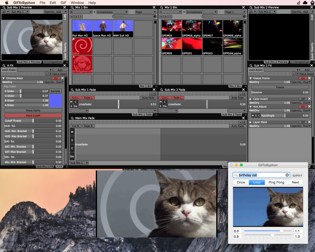This screenshot has height=252, width=315.
Task: Open the OpenGL- Add blend mode dropdown in Sub Mix 1 Preview
Action: coord(55,12)
